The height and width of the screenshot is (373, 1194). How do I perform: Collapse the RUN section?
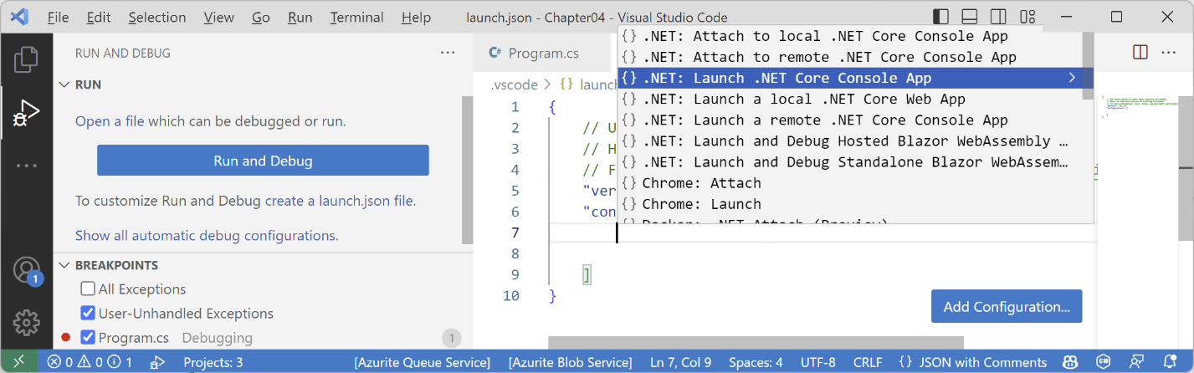pyautogui.click(x=64, y=84)
